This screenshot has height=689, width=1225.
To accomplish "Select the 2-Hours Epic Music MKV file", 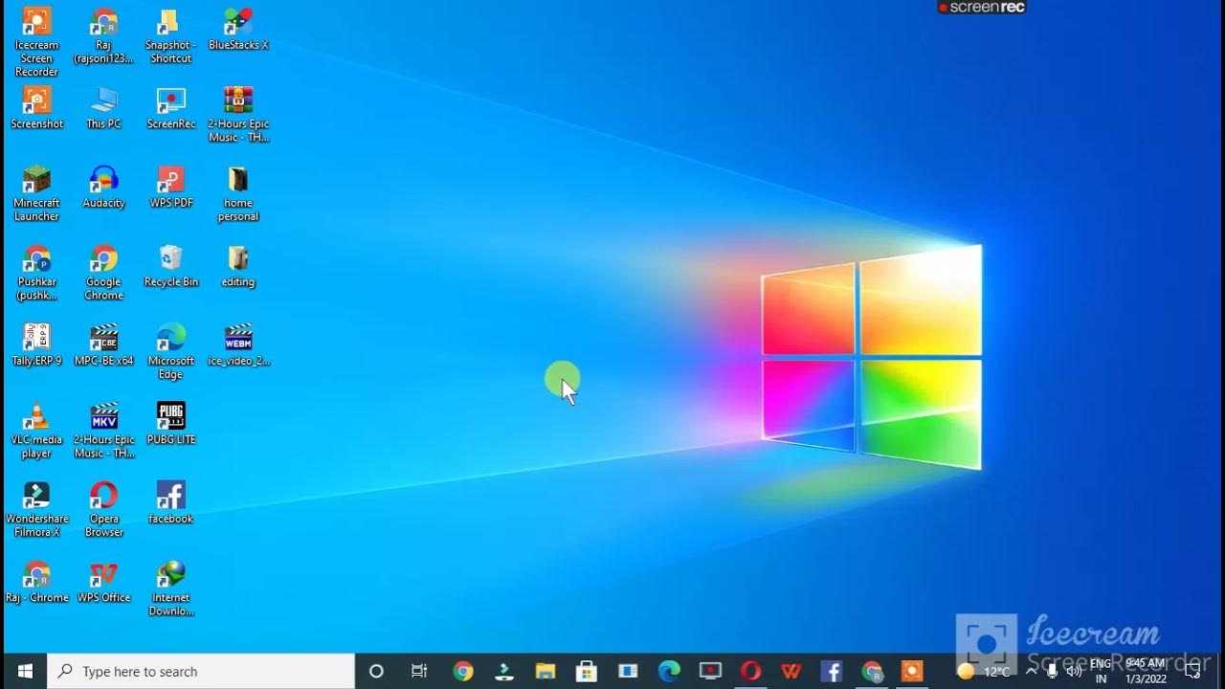I will click(x=103, y=431).
